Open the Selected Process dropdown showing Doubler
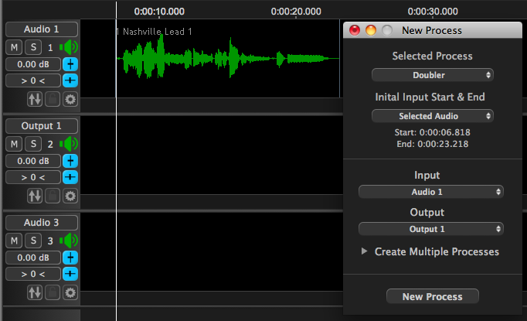Image resolution: width=527 pixels, height=321 pixels. coord(432,75)
